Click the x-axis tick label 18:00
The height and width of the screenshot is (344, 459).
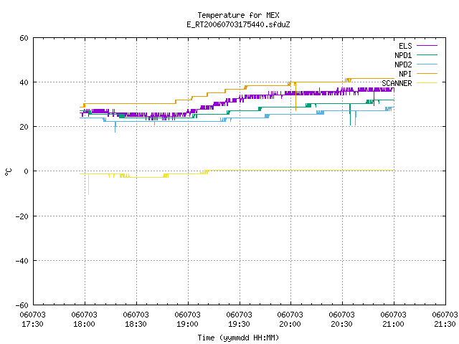pyautogui.click(x=84, y=324)
